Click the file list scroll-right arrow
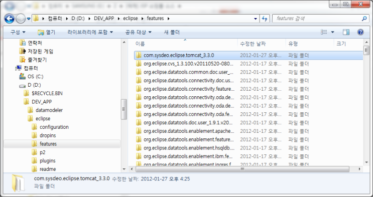The image size is (373, 197). 359,169
